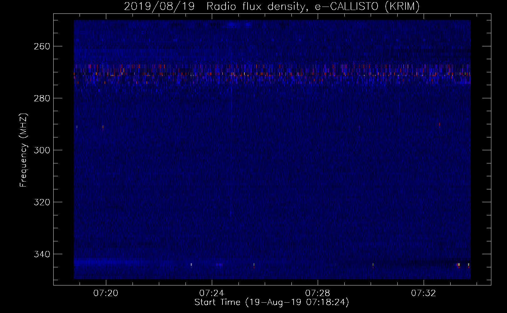
Task: Click the 07:32 time tick label
Action: 424,293
